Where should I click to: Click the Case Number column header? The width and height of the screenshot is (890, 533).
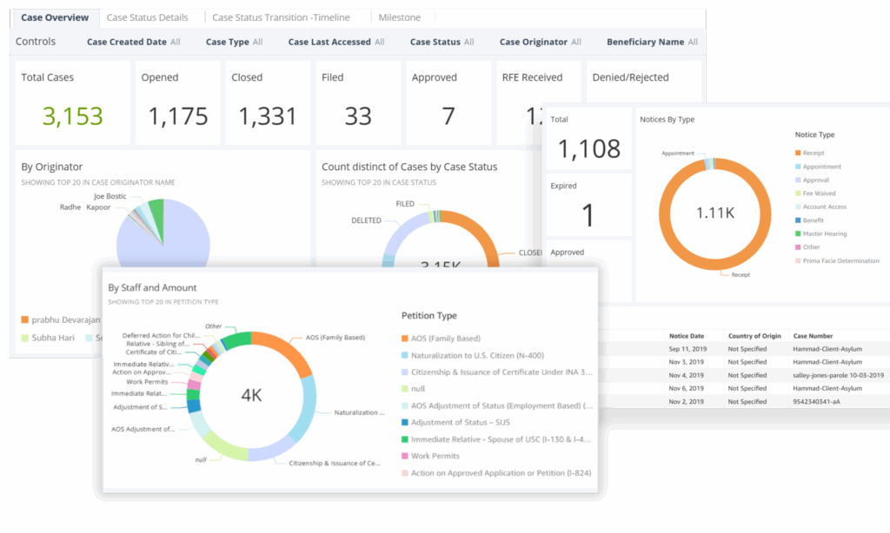point(813,335)
